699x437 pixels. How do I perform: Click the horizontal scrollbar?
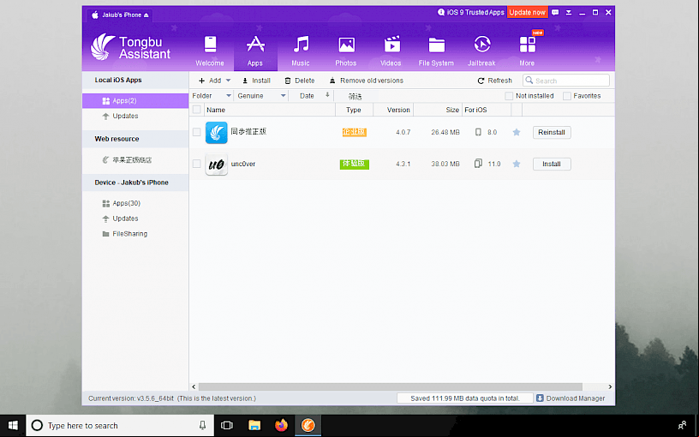click(x=390, y=386)
